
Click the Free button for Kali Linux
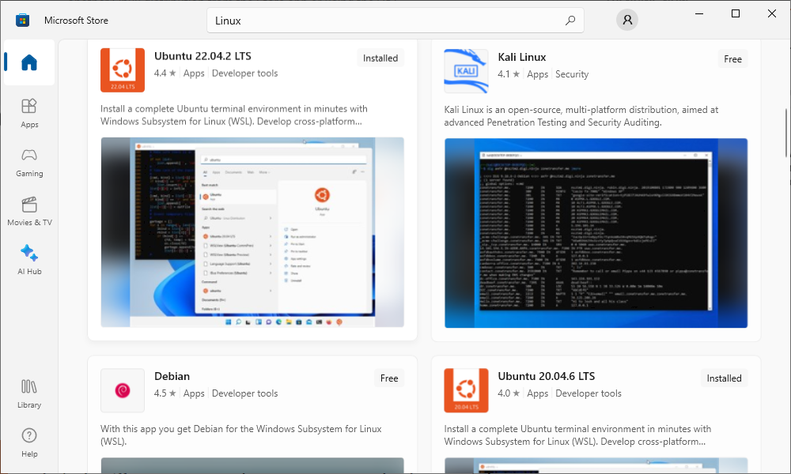732,58
